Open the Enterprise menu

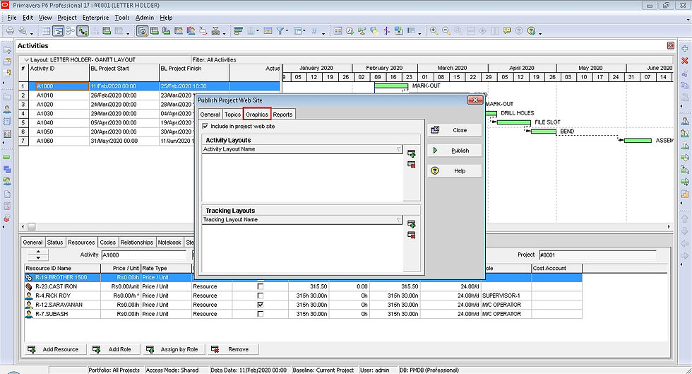[x=95, y=18]
